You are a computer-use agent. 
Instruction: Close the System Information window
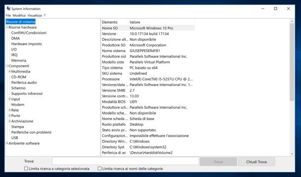click(288, 9)
